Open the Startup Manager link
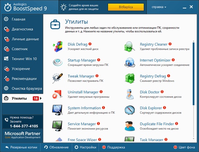199x152 pixels. coord(82,60)
